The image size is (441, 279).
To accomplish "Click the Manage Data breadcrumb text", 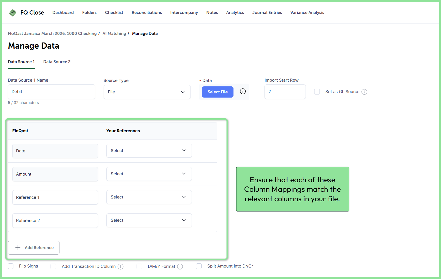I will 145,34.
